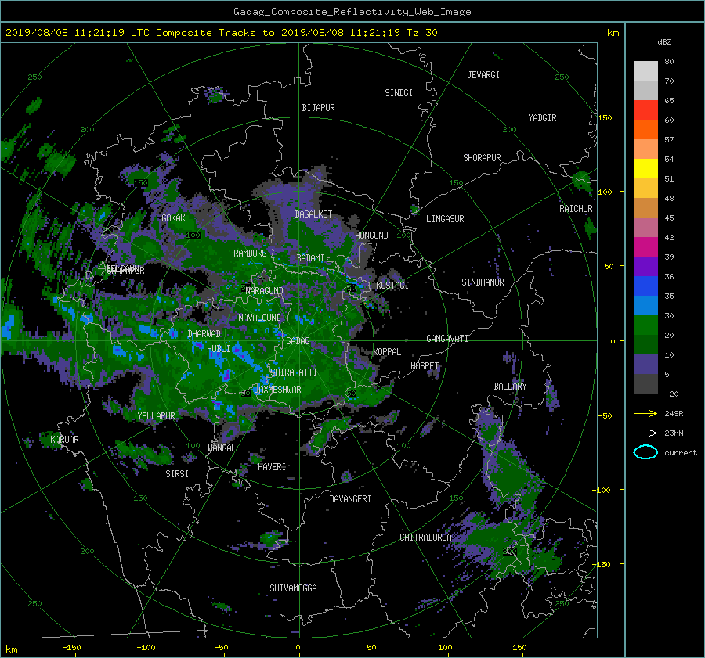Viewport: 705px width, 658px height.
Task: Click the white 23MN track arrow in legend
Action: [x=645, y=433]
